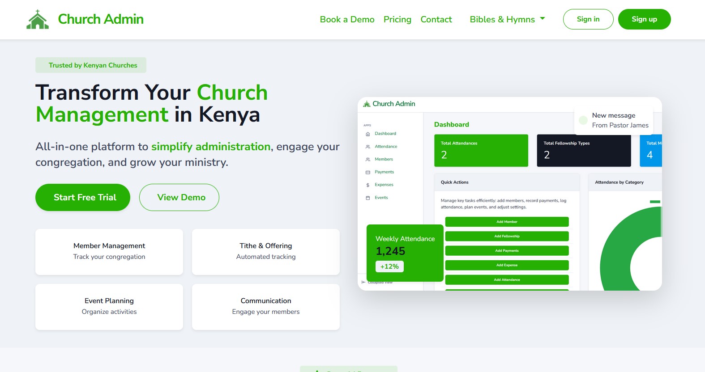Viewport: 705px width, 372px height.
Task: Click the Weekly Attendance +12% badge
Action: [x=389, y=266]
